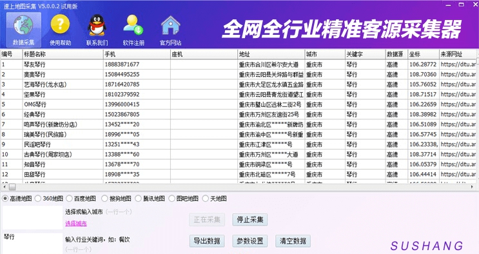This screenshot has height=254, width=479.
Task: Open 使用帮助 question mark icon
Action: (60, 30)
